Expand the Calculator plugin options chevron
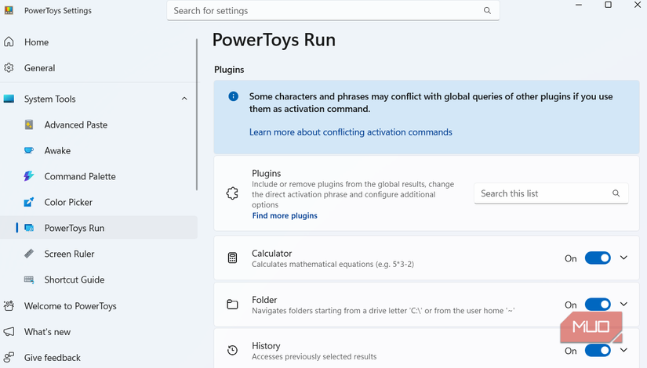The image size is (647, 368). (624, 258)
